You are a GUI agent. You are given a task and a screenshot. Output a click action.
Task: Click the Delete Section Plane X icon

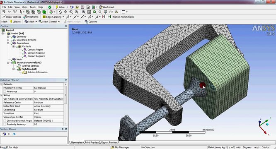click(9, 134)
